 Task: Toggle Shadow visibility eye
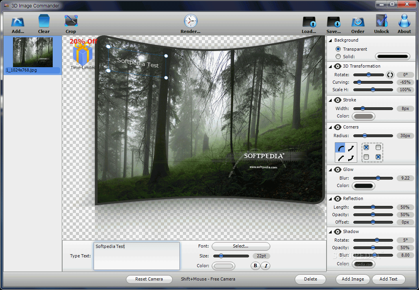[338, 232]
